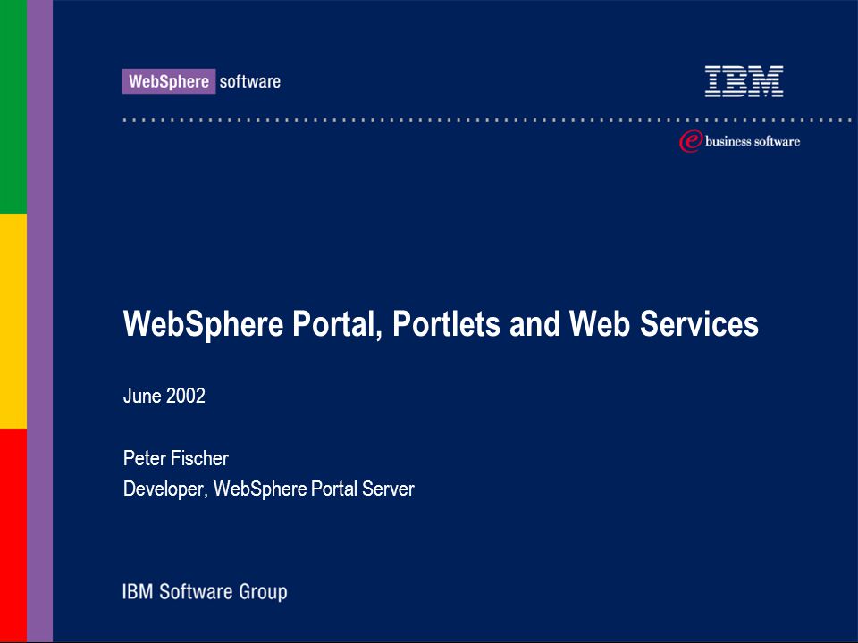The width and height of the screenshot is (858, 643).
Task: Click the purple WebSphere badge
Action: pyautogui.click(x=169, y=81)
